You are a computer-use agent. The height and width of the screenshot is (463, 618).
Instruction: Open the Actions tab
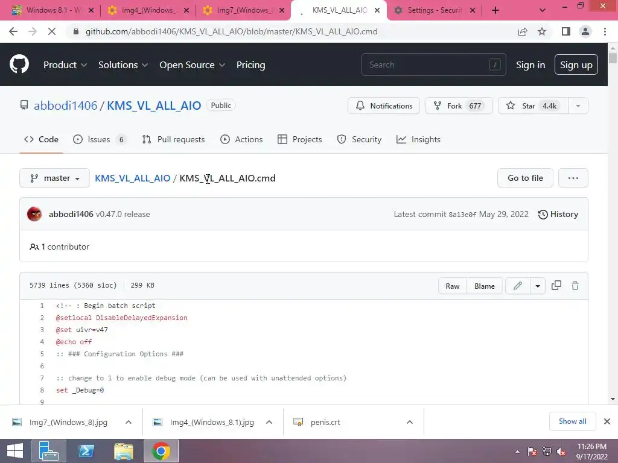coord(241,139)
